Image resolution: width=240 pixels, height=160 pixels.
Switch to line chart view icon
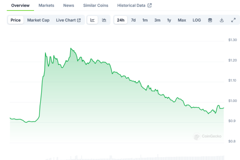(92, 20)
